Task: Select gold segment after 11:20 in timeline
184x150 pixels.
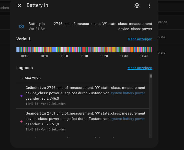Action: [114, 50]
